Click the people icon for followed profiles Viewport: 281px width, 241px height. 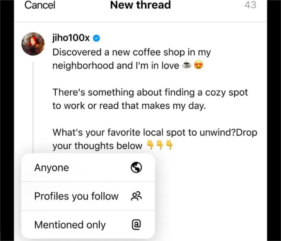point(136,196)
